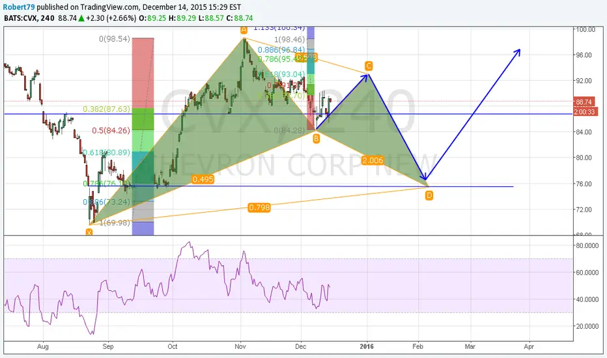The height and width of the screenshot is (358, 607).
Task: Click the green up-triangle price change icon
Action: click(x=81, y=18)
